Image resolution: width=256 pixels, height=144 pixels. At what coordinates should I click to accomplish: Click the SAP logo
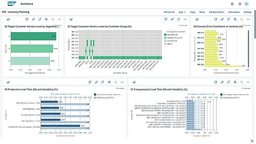point(12,4)
